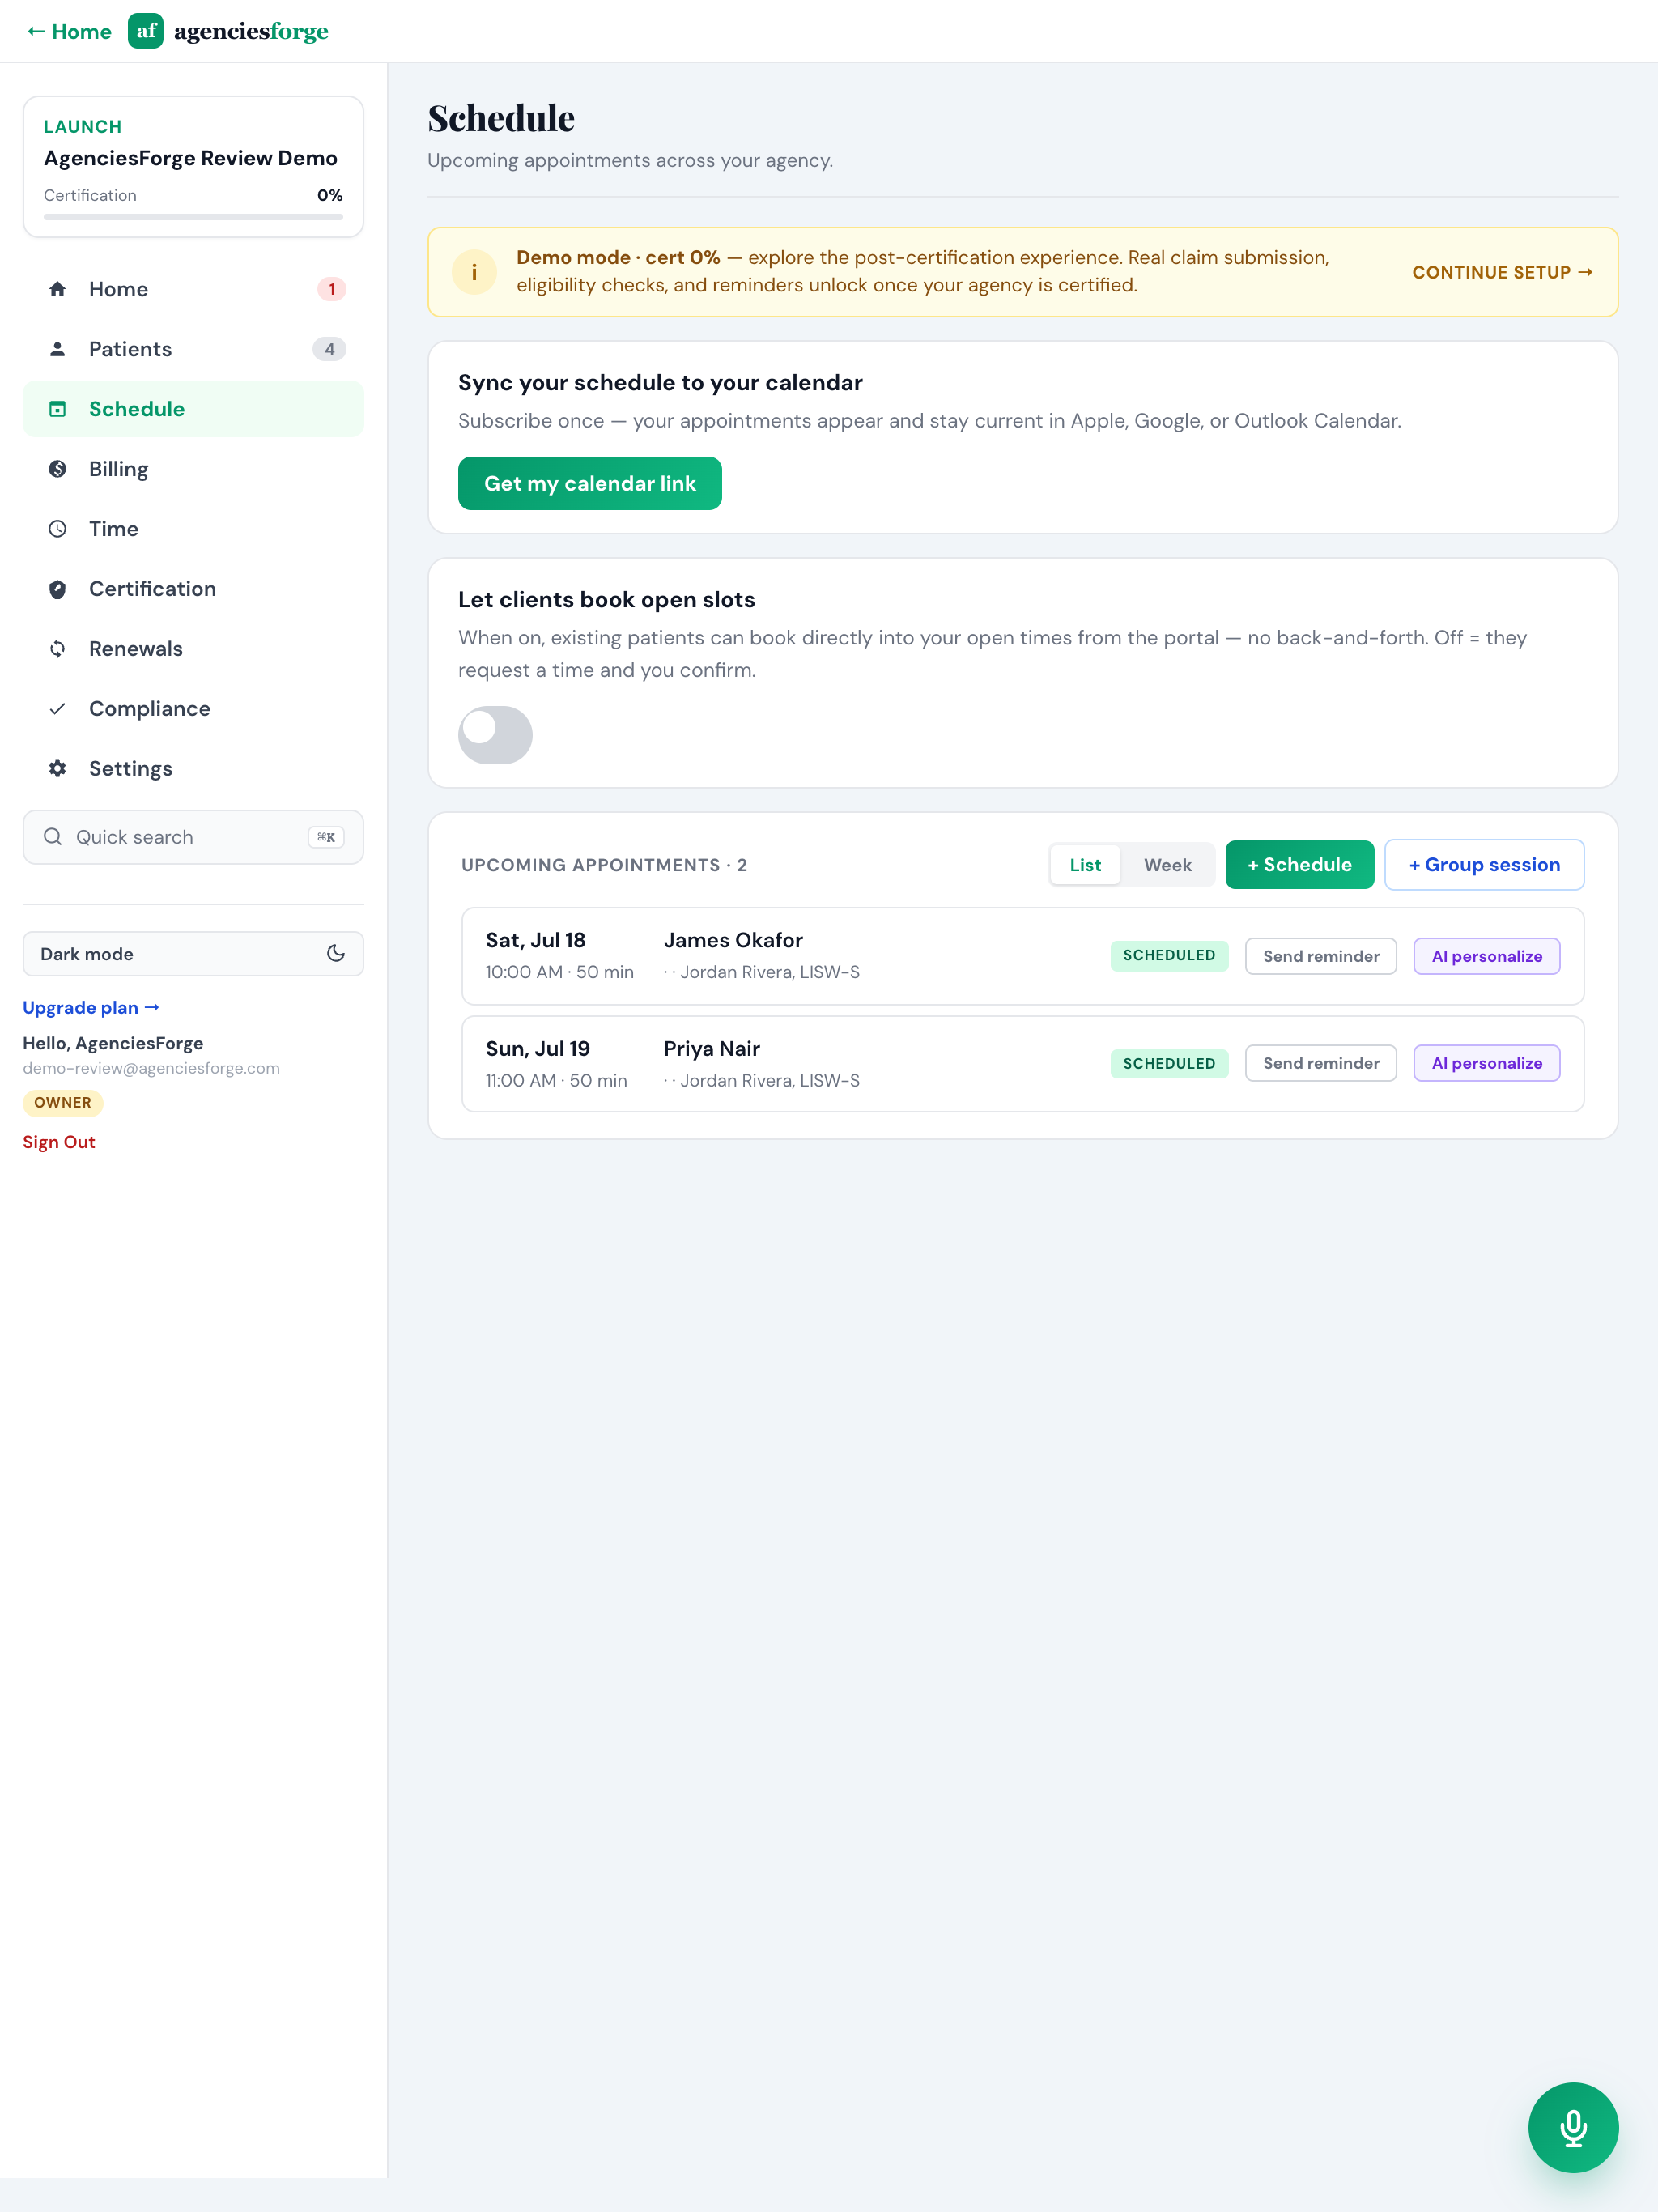Screen dimensions: 1658x2212
Task: Click the house icon beside Home
Action: point(58,289)
